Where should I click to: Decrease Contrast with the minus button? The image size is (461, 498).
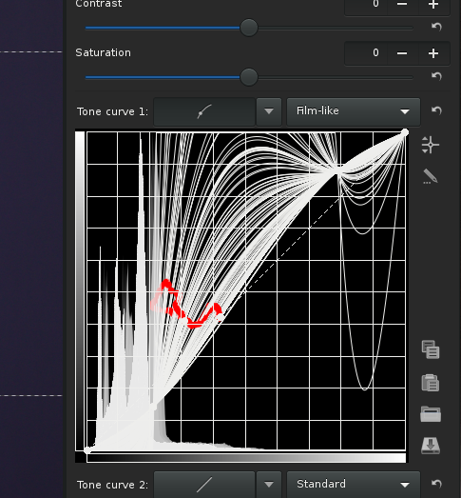[x=402, y=5]
